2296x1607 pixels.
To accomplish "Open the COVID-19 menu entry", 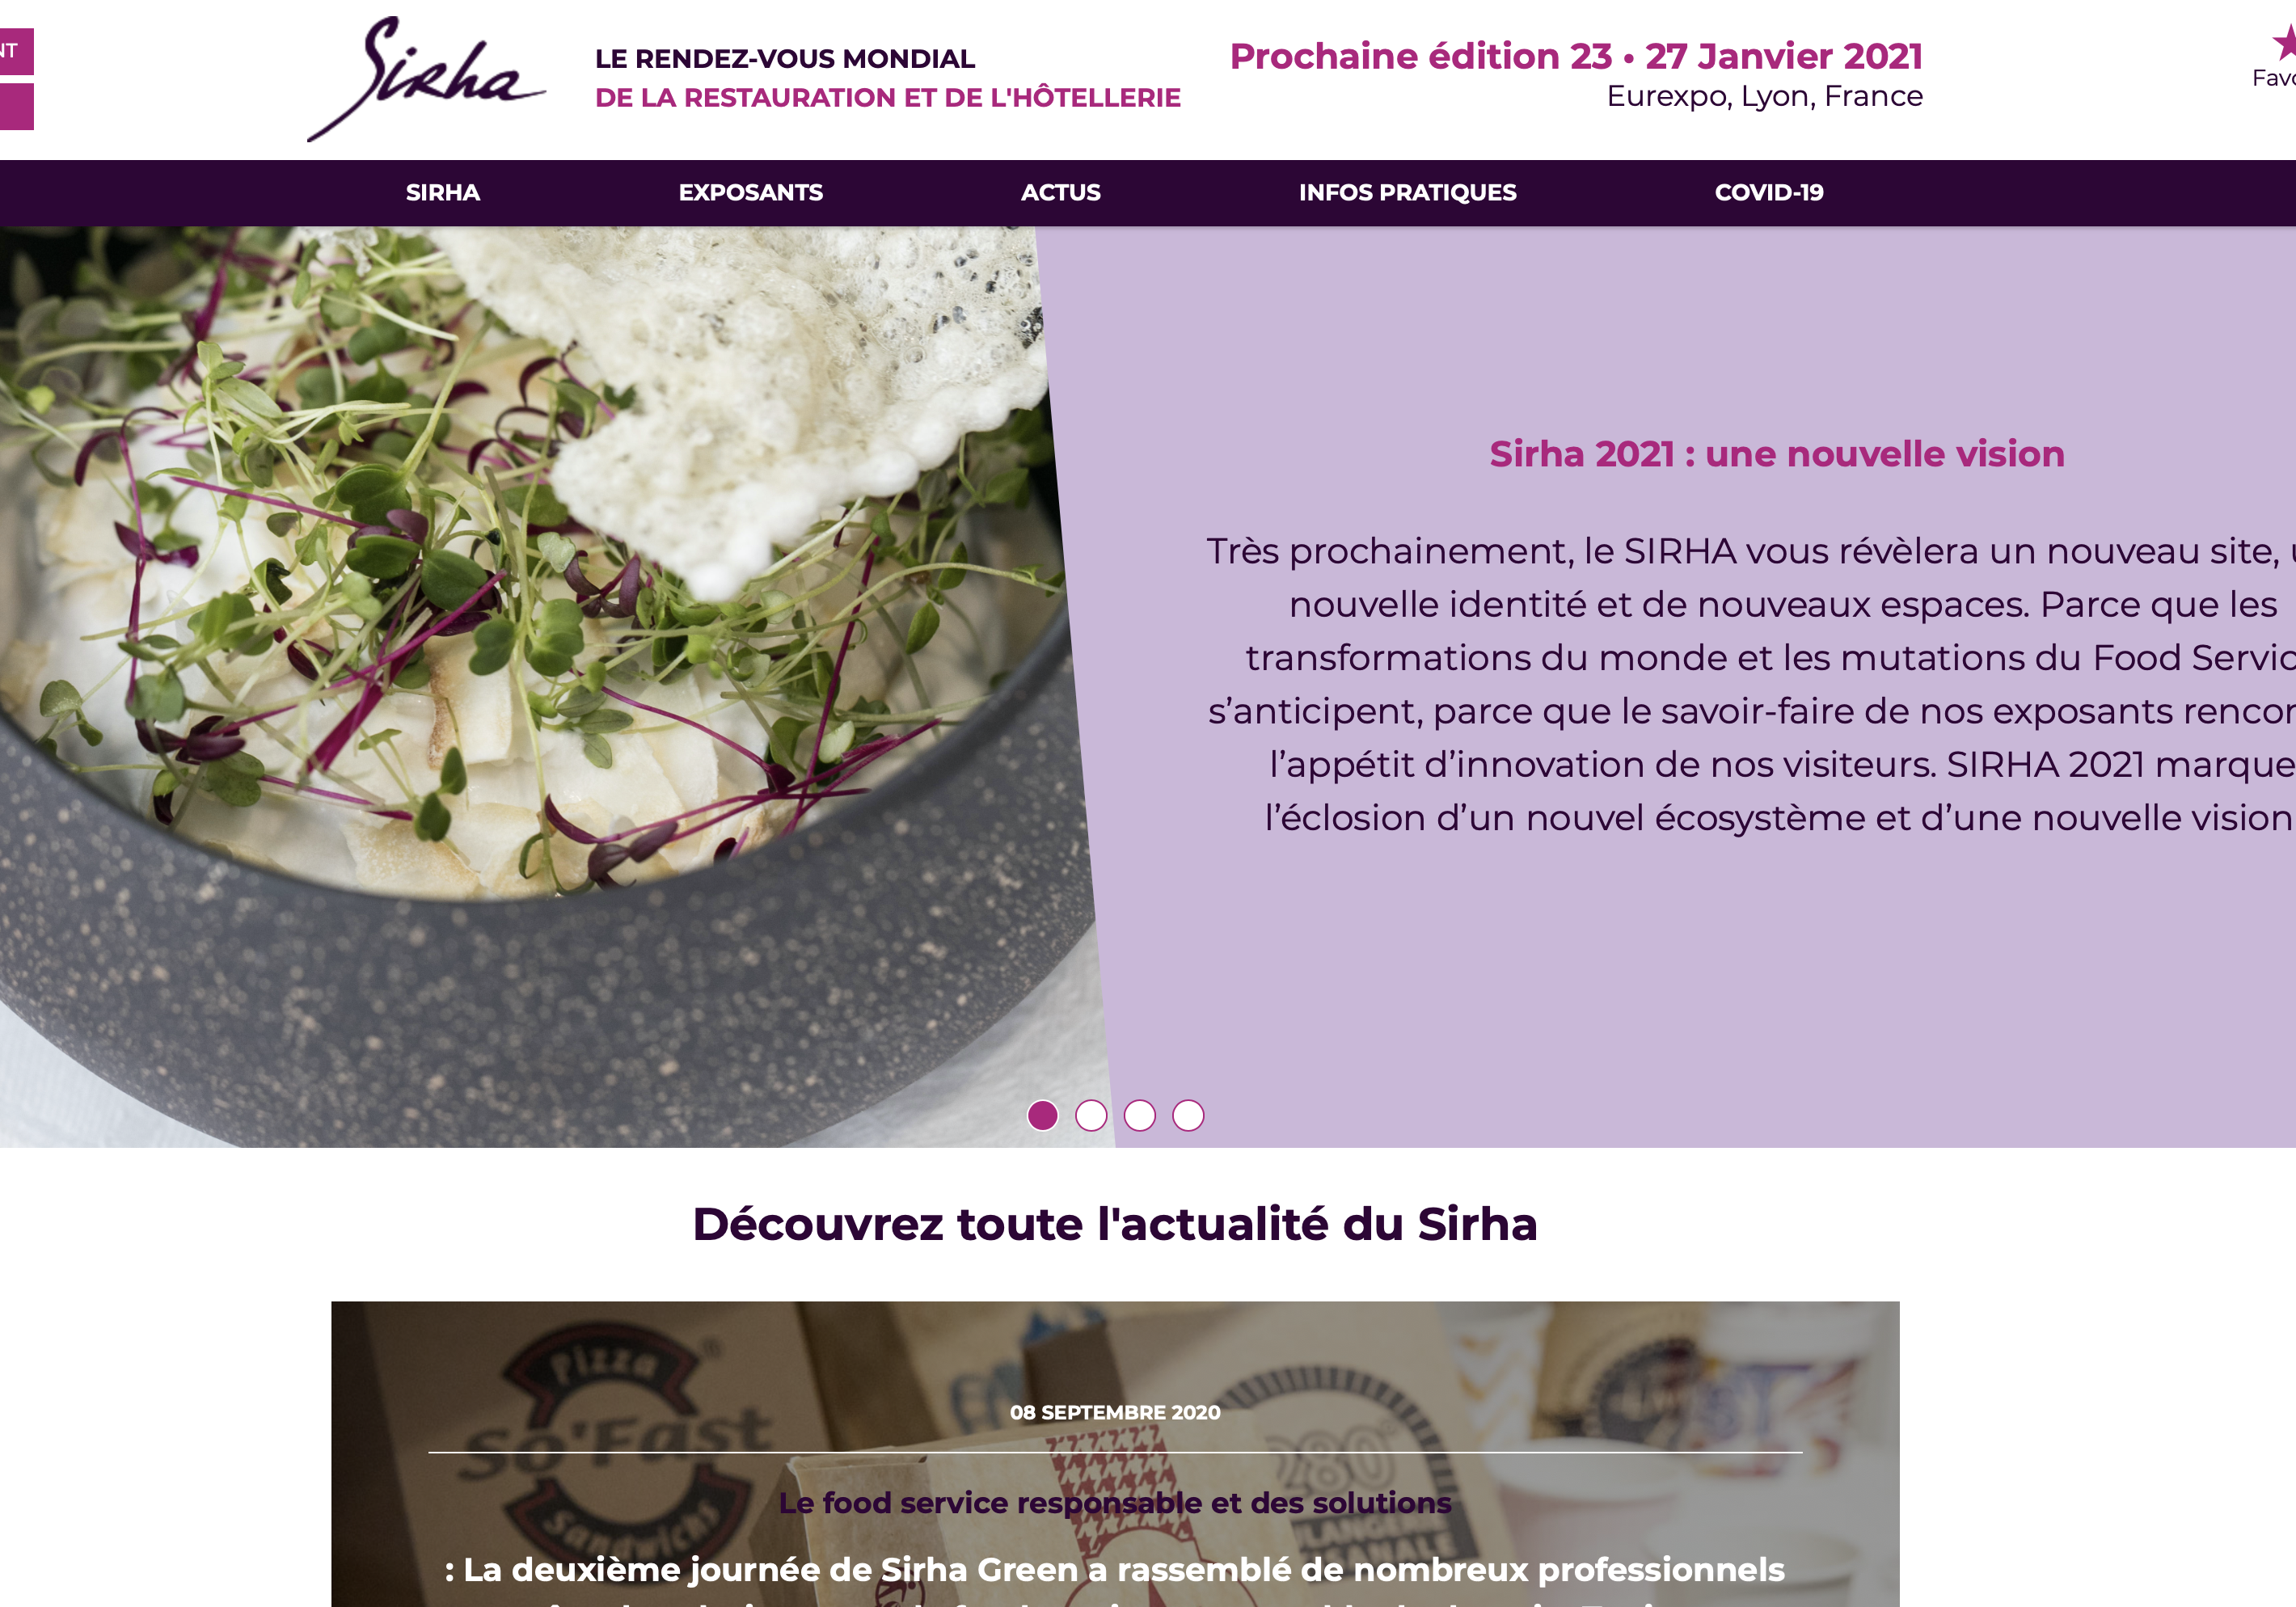I will [x=1769, y=192].
